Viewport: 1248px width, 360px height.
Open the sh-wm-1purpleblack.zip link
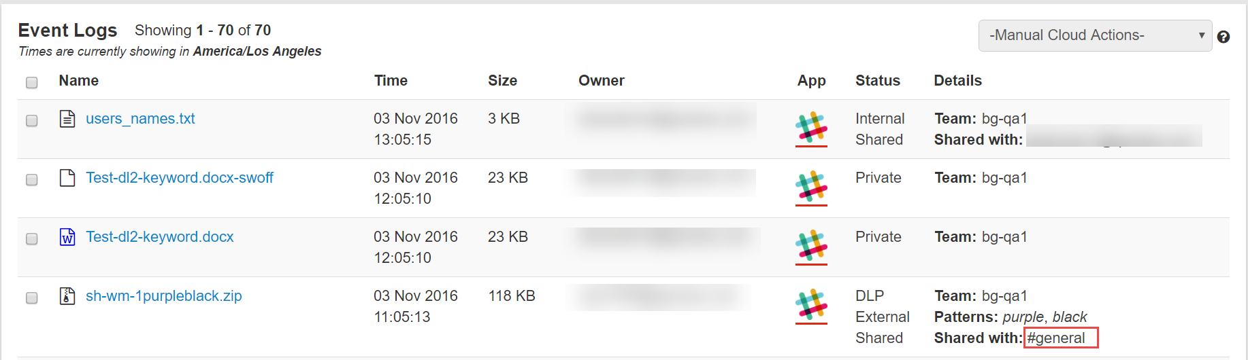pos(164,296)
